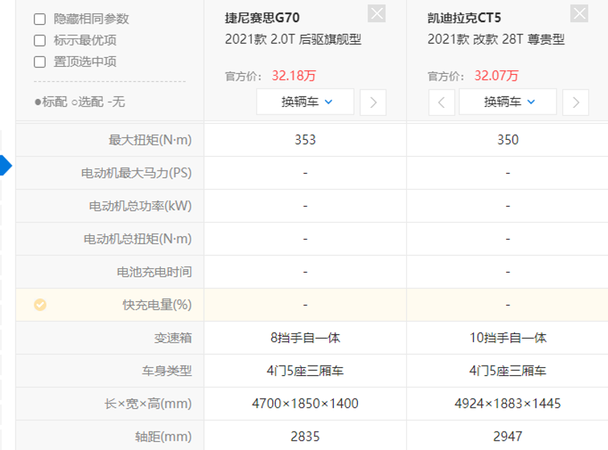Click the 10挡手自一体 gearbox cell
Viewport: 608px width, 450px height.
(508, 338)
